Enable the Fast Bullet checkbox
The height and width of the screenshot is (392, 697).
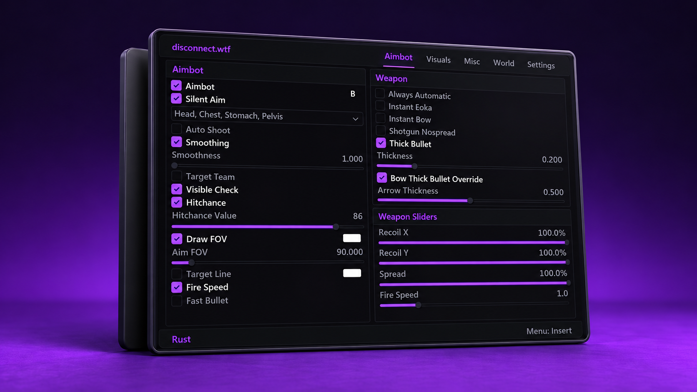click(177, 300)
